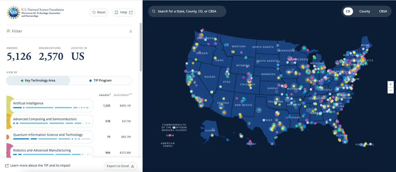The width and height of the screenshot is (396, 172).
Task: Switch map to County view
Action: 364,12
